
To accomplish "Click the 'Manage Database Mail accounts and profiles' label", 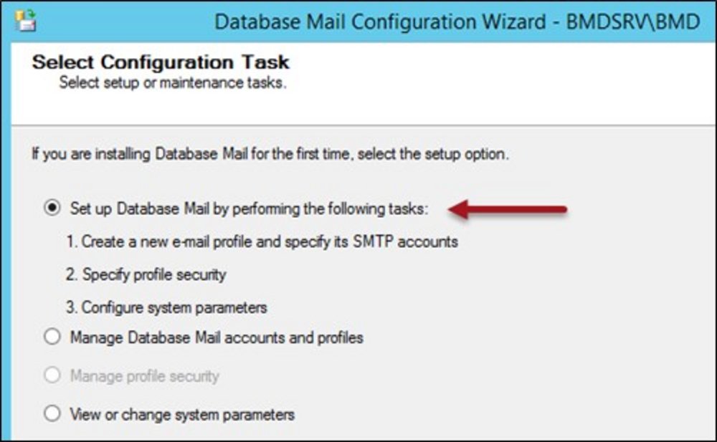I will (217, 337).
